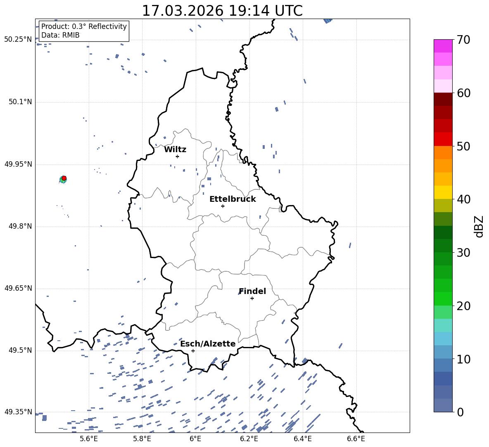Select the Esch/Alzette cross marker

pyautogui.click(x=193, y=351)
